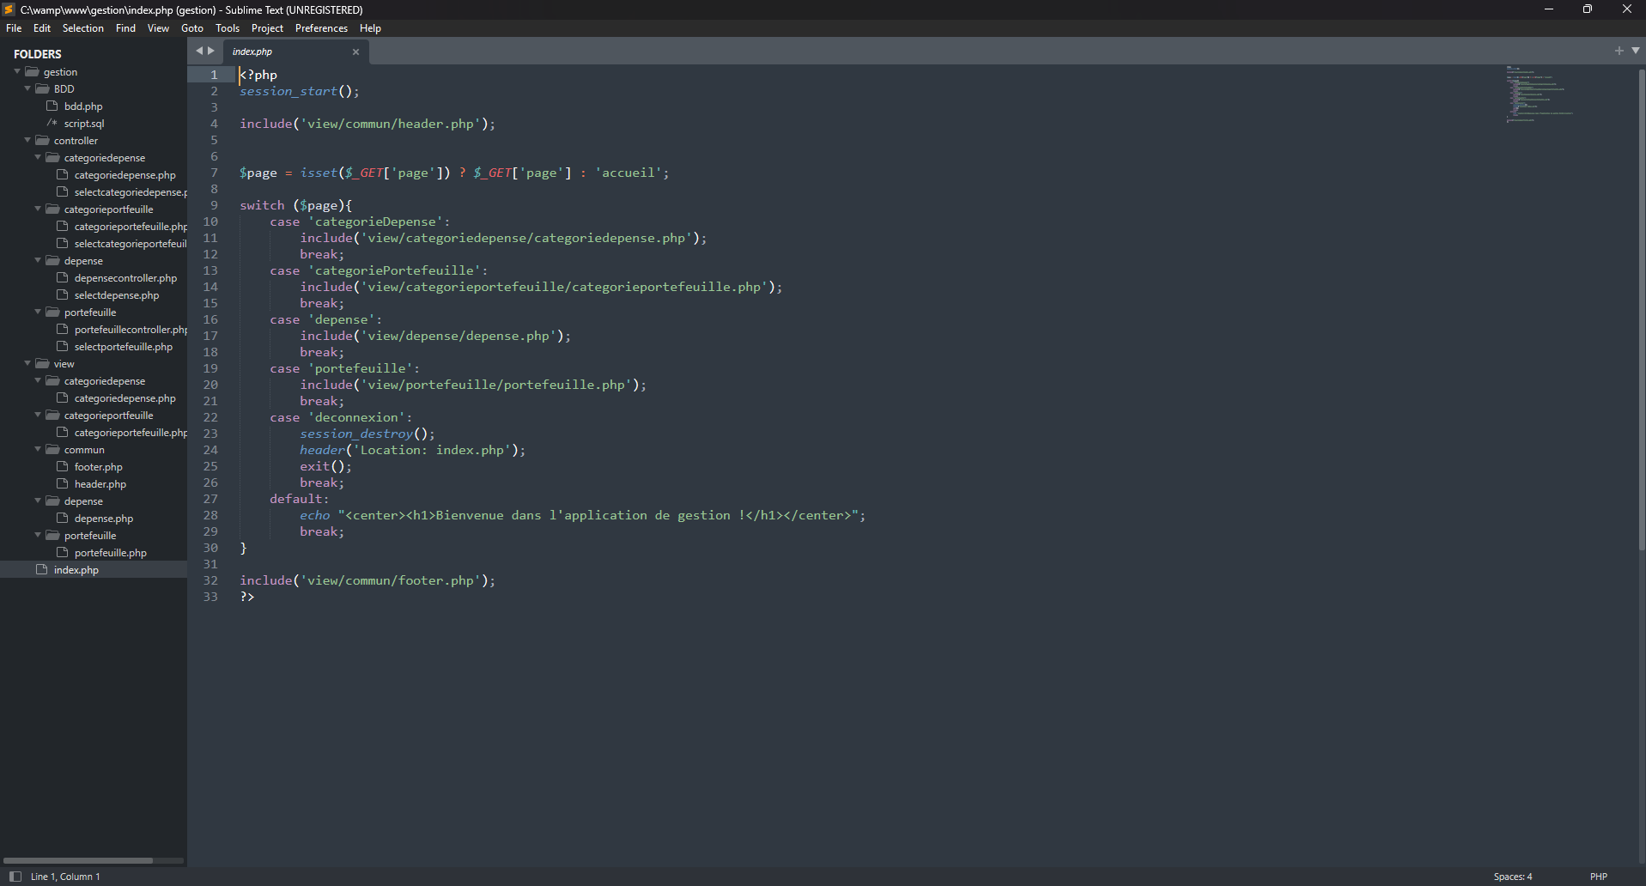This screenshot has height=886, width=1646.
Task: Close the index.php tab
Action: pyautogui.click(x=355, y=52)
